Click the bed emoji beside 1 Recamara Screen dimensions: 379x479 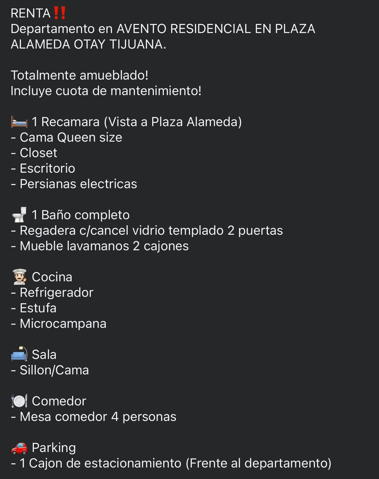[19, 122]
